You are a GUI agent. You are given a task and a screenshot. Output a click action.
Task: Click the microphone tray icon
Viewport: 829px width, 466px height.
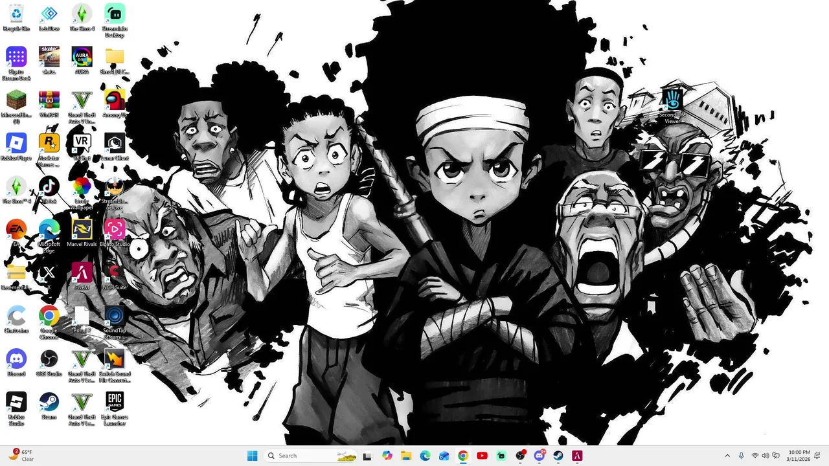[x=742, y=456]
